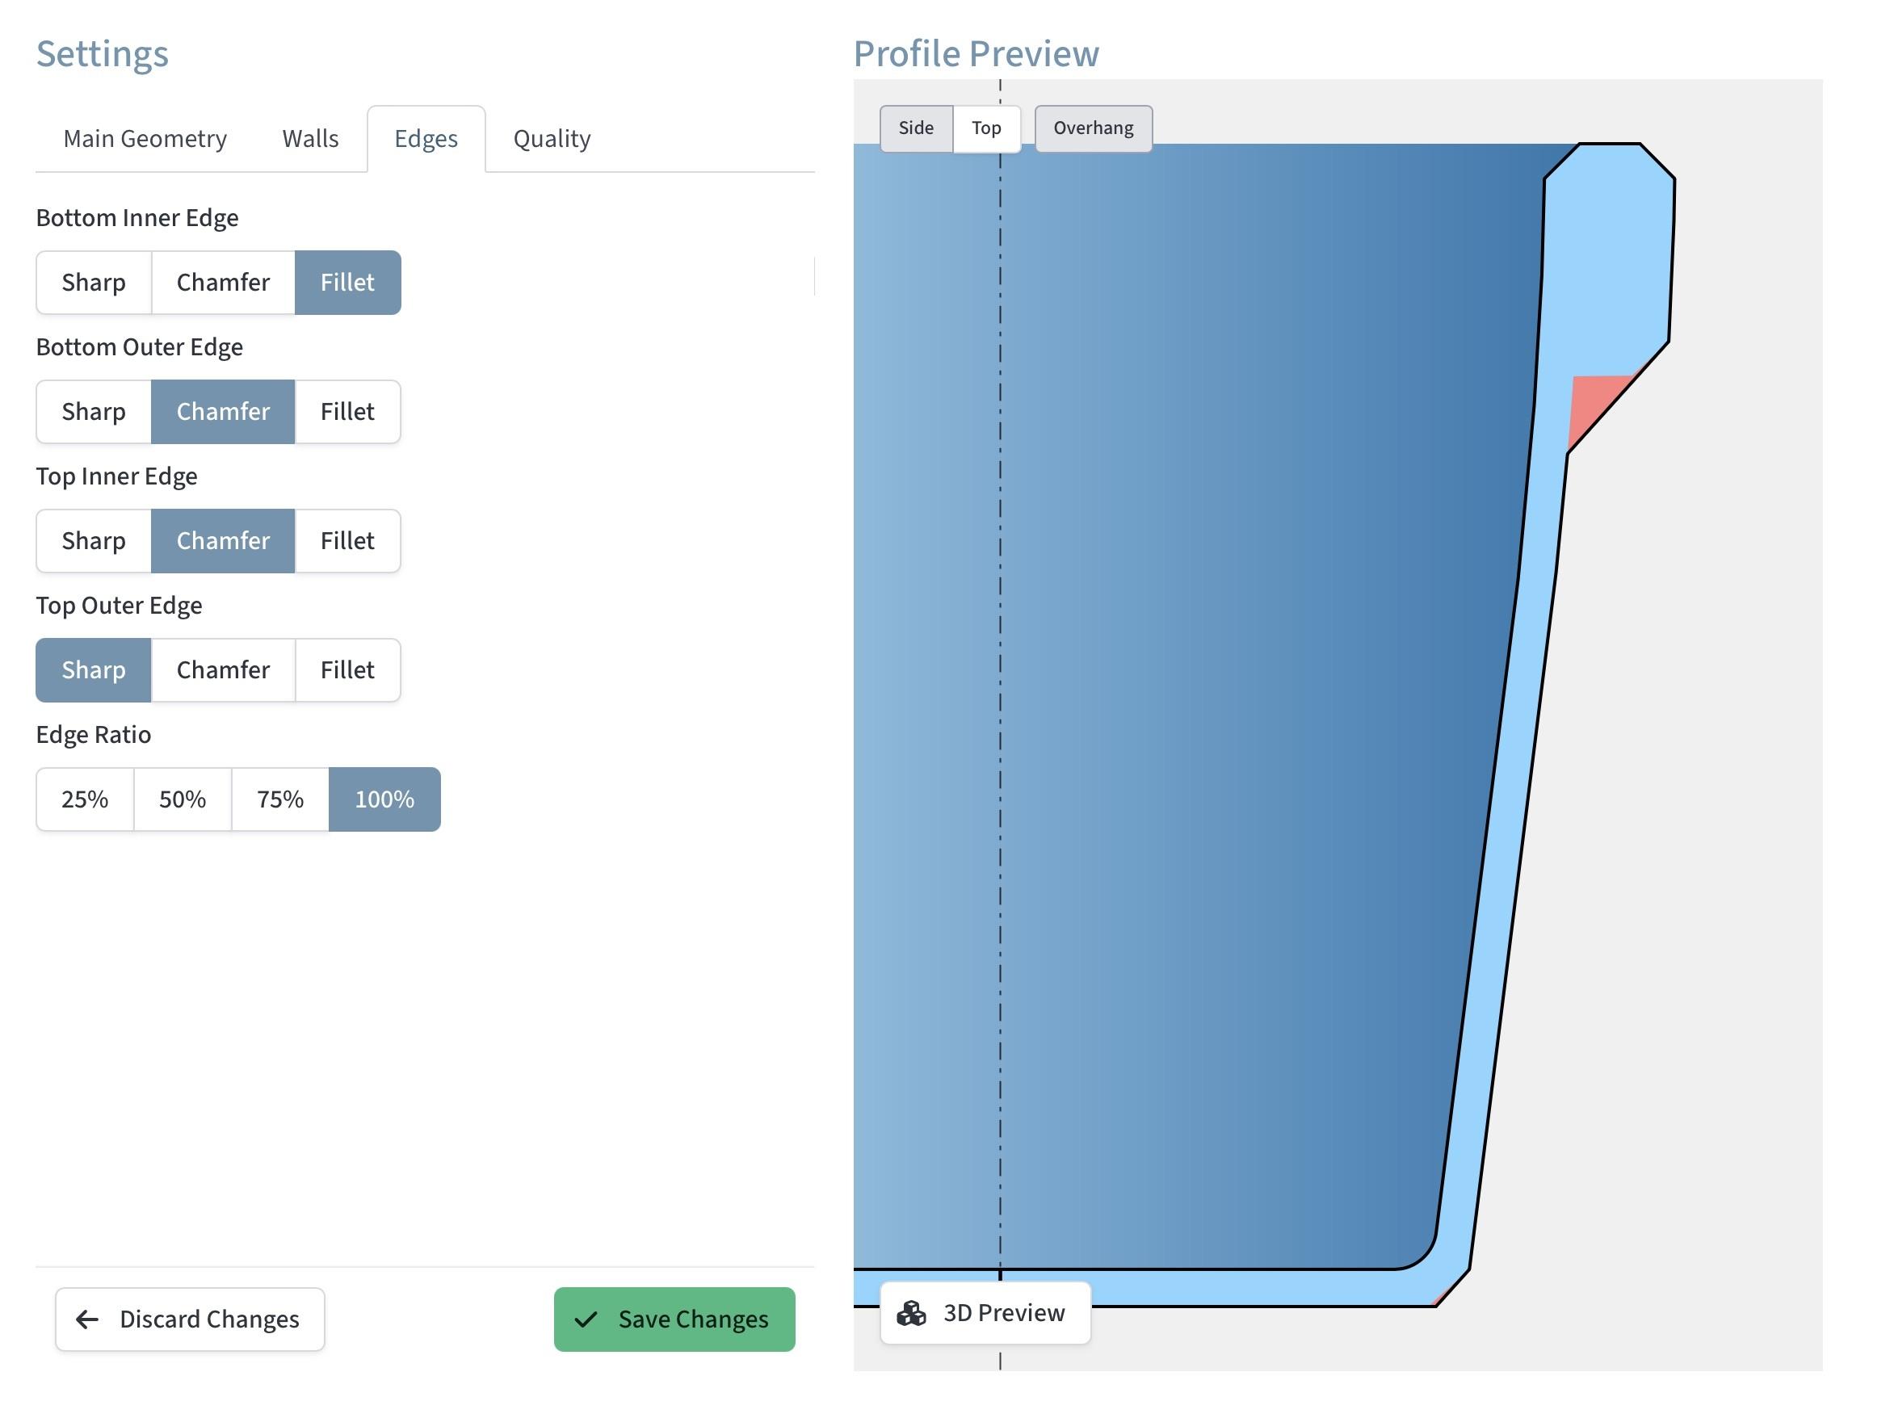
Task: Select Fillet for Top Inner Edge
Action: click(x=348, y=541)
